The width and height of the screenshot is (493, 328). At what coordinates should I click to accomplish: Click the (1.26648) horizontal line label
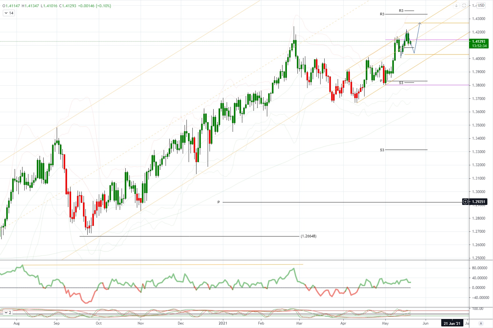point(308,236)
